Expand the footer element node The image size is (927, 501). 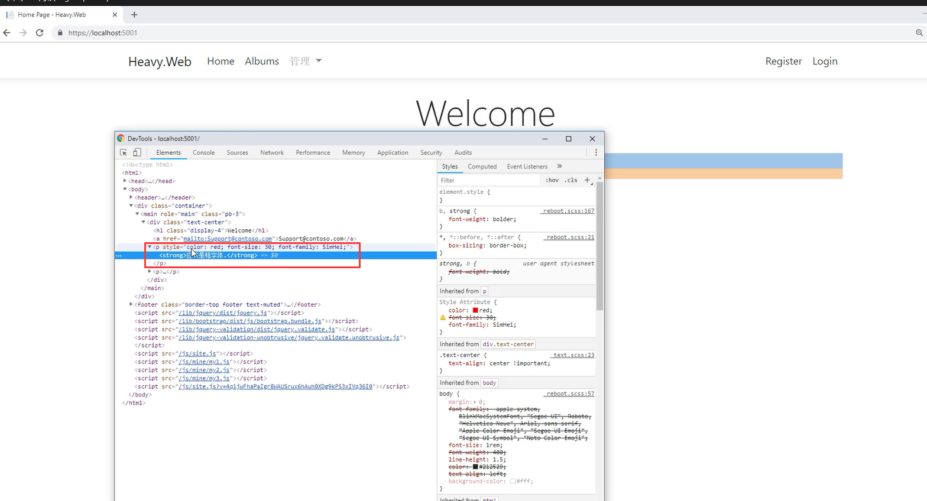(x=131, y=304)
